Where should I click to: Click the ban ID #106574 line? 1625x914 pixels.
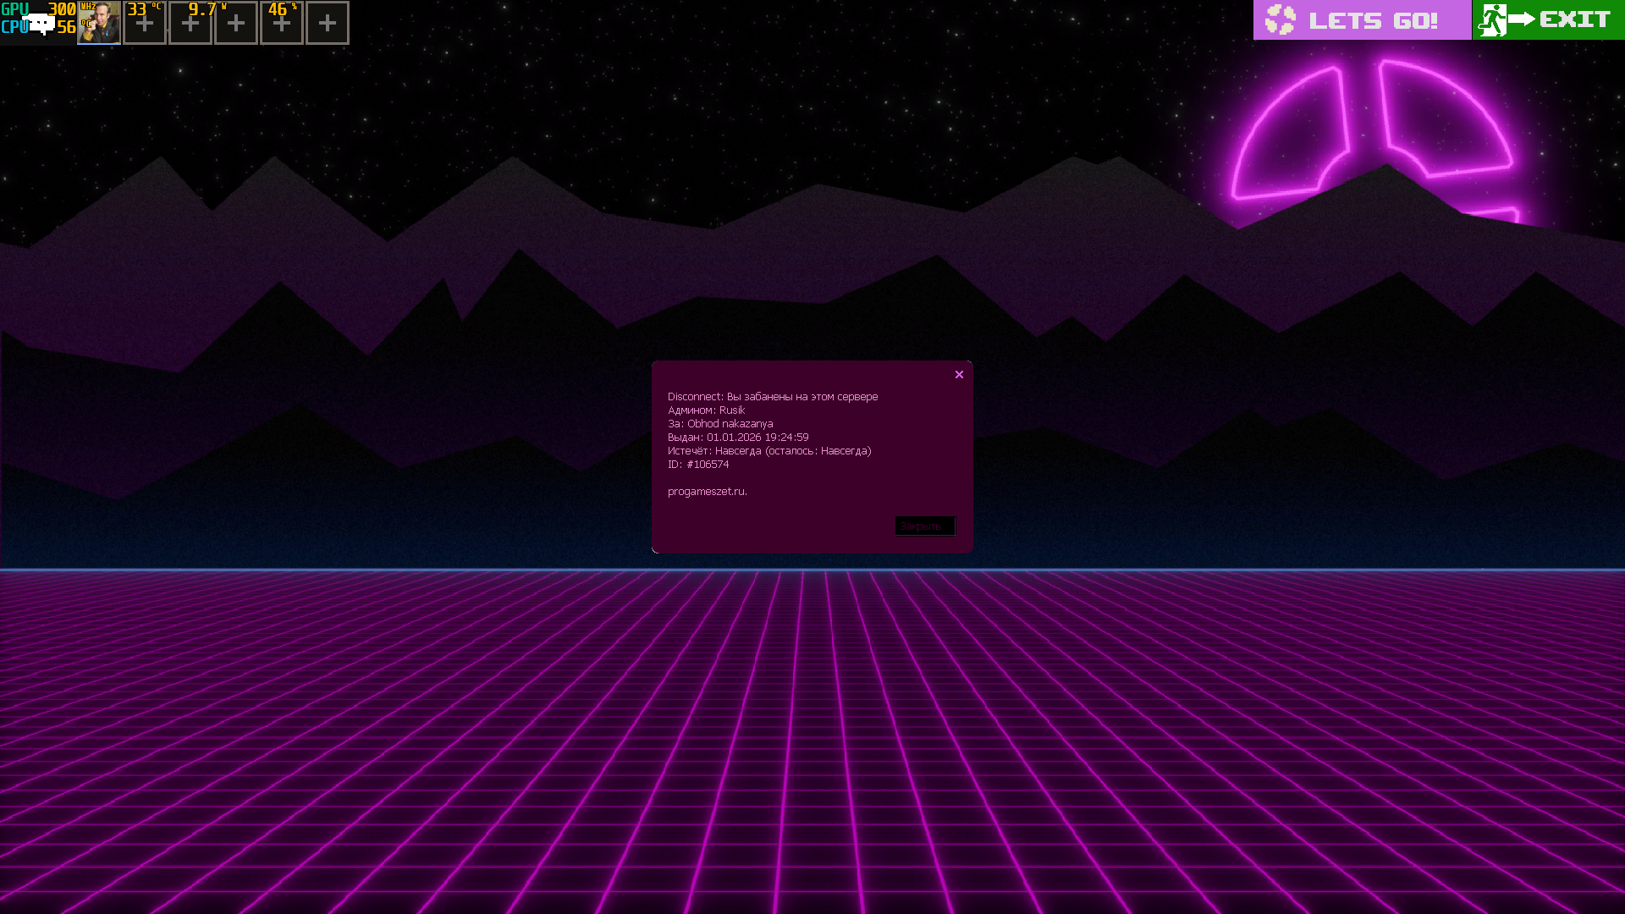pyautogui.click(x=698, y=465)
